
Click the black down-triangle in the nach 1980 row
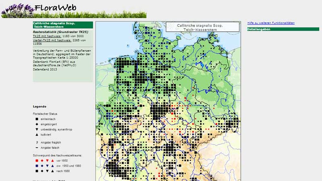pyautogui.click(x=47, y=171)
